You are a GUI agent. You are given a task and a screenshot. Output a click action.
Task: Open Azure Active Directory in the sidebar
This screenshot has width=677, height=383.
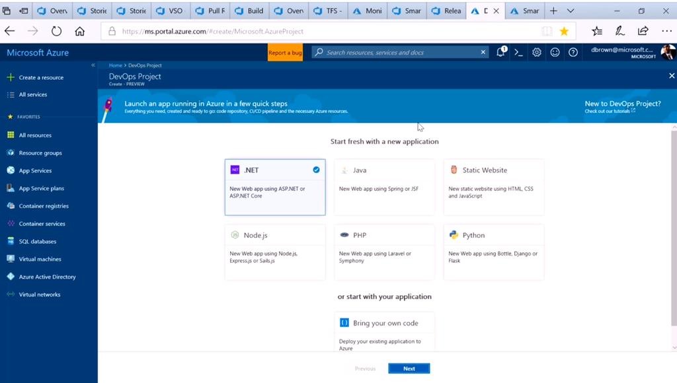point(47,277)
